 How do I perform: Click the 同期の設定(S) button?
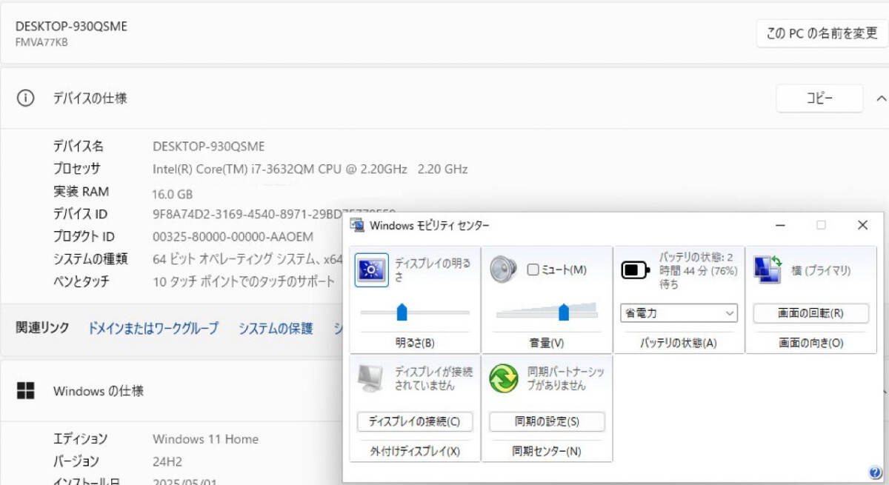pos(547,421)
